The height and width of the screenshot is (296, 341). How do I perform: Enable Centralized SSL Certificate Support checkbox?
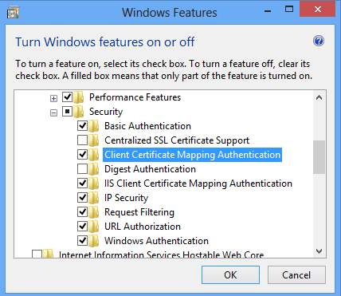coord(82,140)
